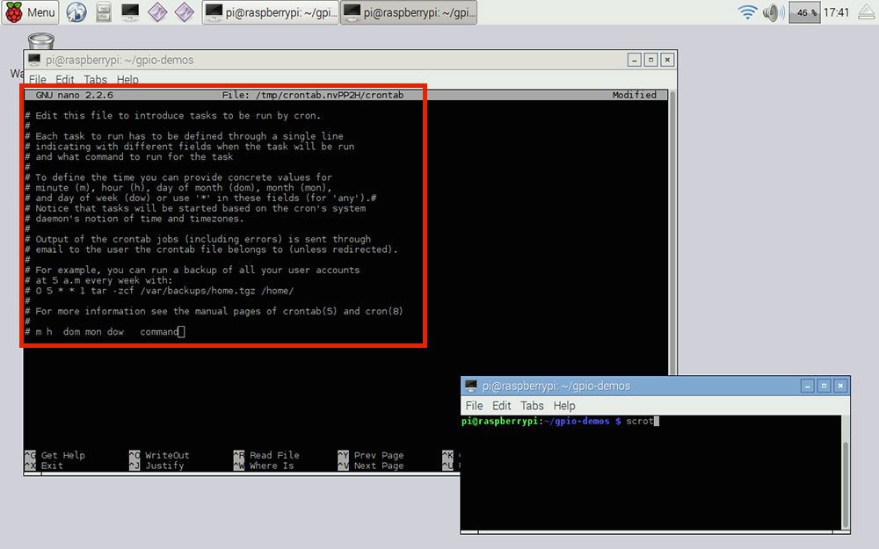This screenshot has height=549, width=879.
Task: Open Edit menu in the scrot terminal
Action: pos(501,405)
